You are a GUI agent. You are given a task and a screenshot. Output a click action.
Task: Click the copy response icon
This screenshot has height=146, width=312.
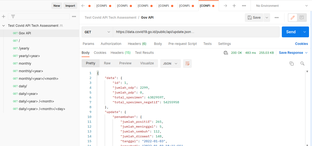(x=292, y=64)
